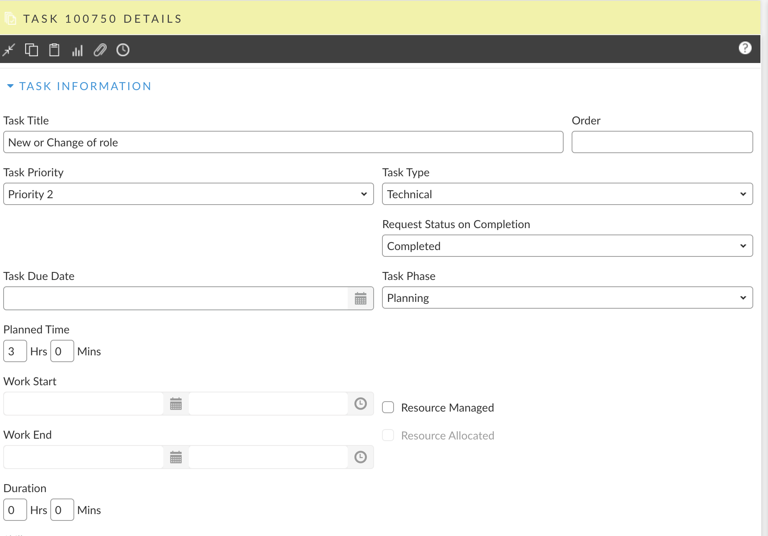The image size is (768, 536).
Task: Click the paperclip attachments icon
Action: [x=100, y=50]
